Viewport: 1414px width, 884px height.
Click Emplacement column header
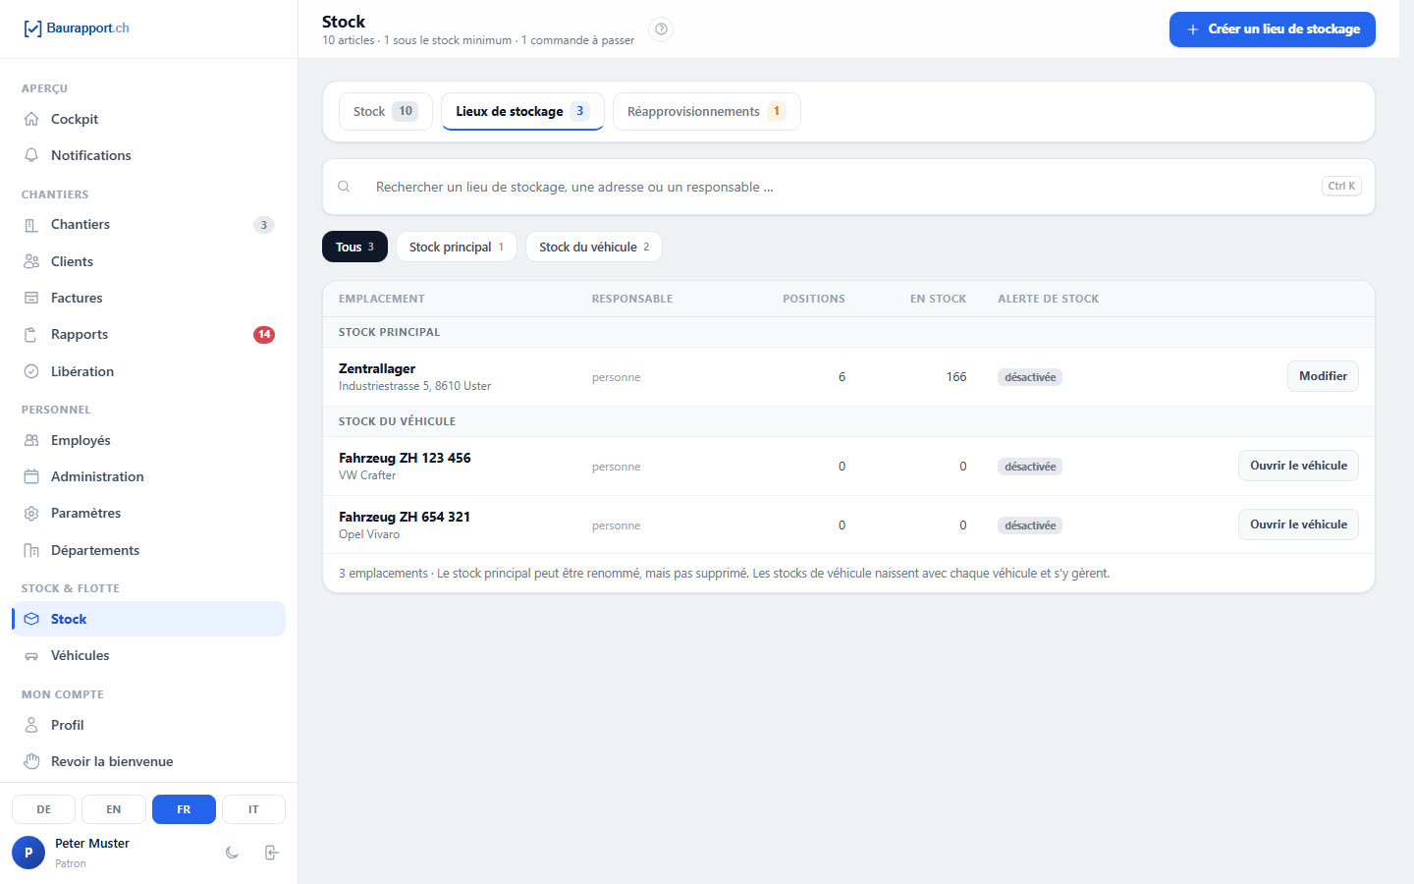pyautogui.click(x=382, y=299)
